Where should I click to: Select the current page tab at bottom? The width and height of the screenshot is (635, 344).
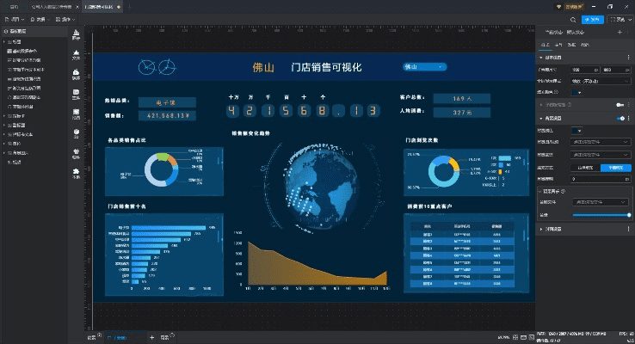[125, 337]
